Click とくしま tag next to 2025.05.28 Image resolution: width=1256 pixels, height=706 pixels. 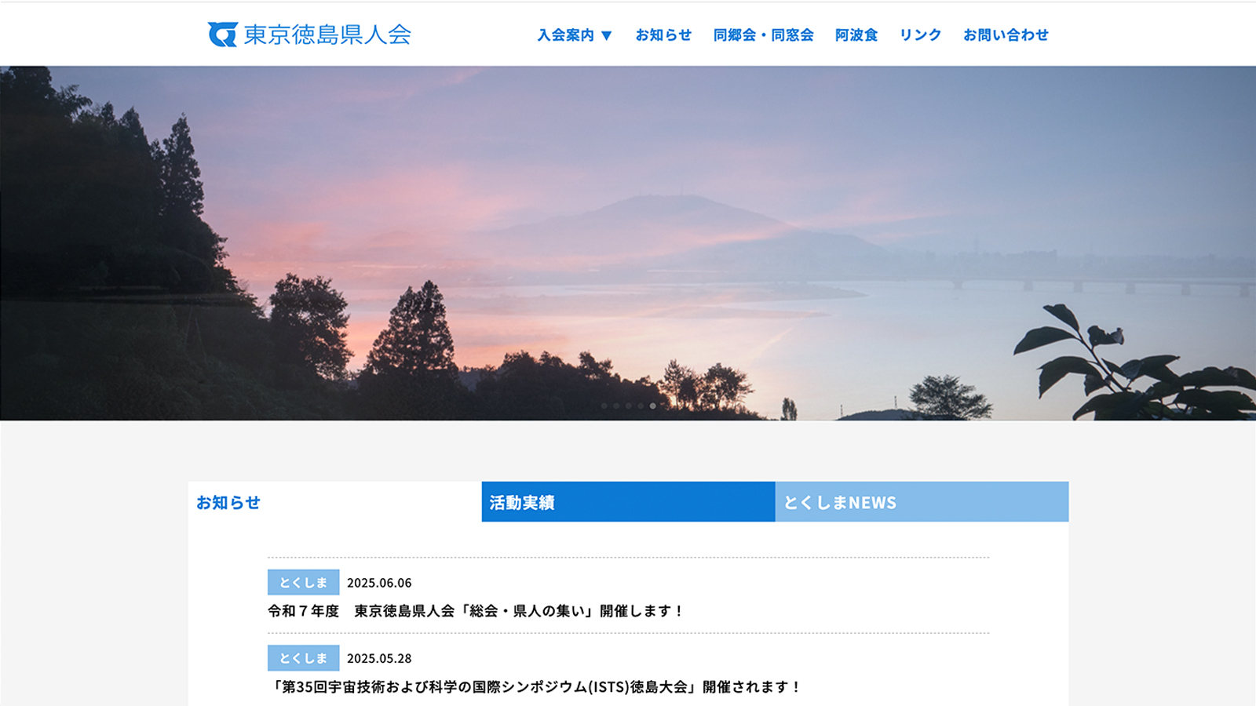(303, 658)
